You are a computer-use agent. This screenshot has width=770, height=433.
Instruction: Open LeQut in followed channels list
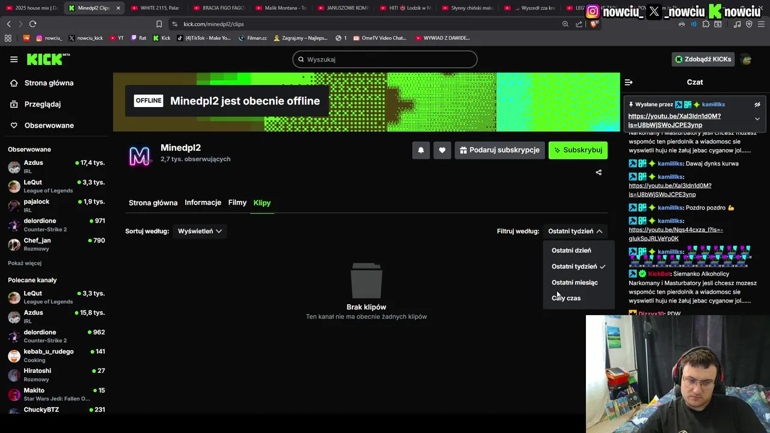(57, 186)
